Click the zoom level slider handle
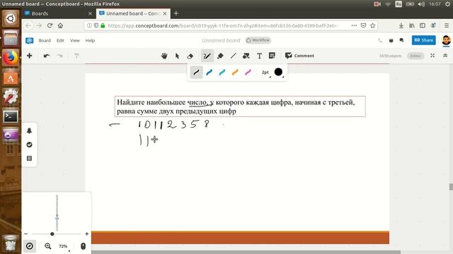 pos(52,234)
